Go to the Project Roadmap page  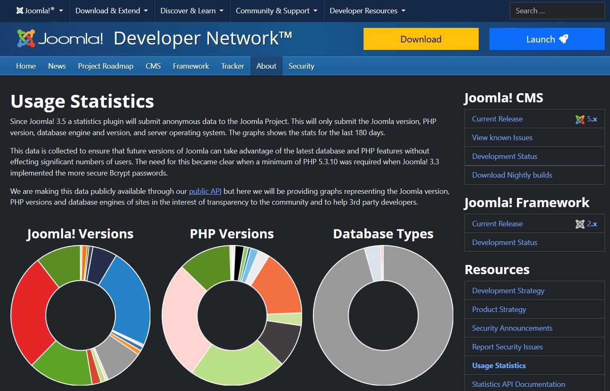click(x=106, y=66)
